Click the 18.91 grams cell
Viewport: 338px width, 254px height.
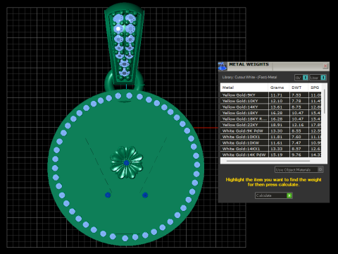point(279,125)
